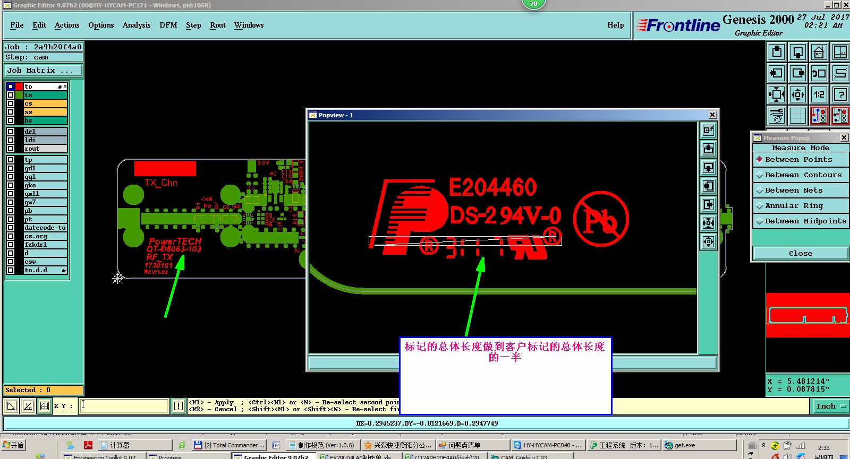Click the diagonal arrow coordinate mode icon

click(x=11, y=406)
